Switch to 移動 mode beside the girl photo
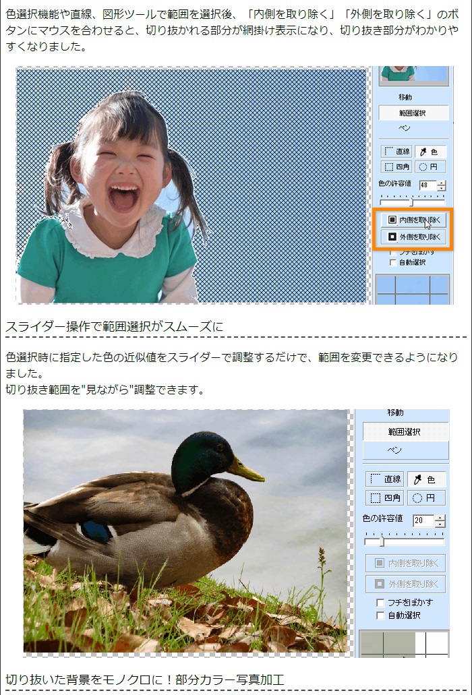472x695 pixels. (405, 97)
